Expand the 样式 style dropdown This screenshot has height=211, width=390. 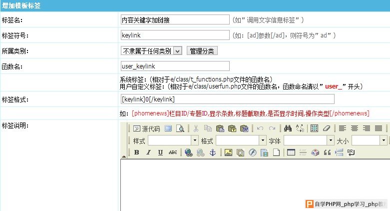point(195,140)
